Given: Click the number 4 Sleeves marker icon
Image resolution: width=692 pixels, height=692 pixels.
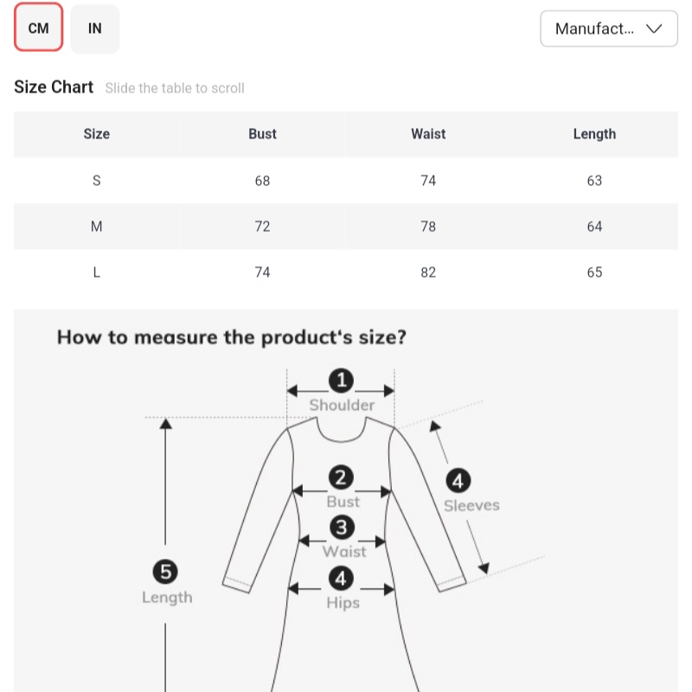Looking at the screenshot, I should (458, 481).
